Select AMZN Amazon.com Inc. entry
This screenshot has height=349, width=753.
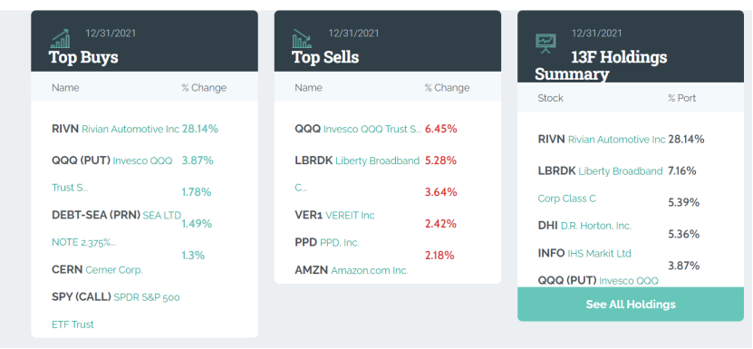(352, 270)
